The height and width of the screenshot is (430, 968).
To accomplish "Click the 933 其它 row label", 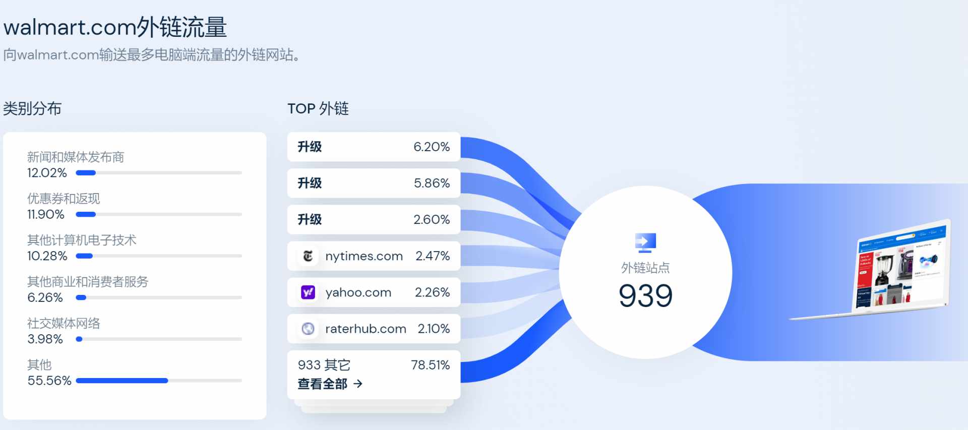I will 324,365.
